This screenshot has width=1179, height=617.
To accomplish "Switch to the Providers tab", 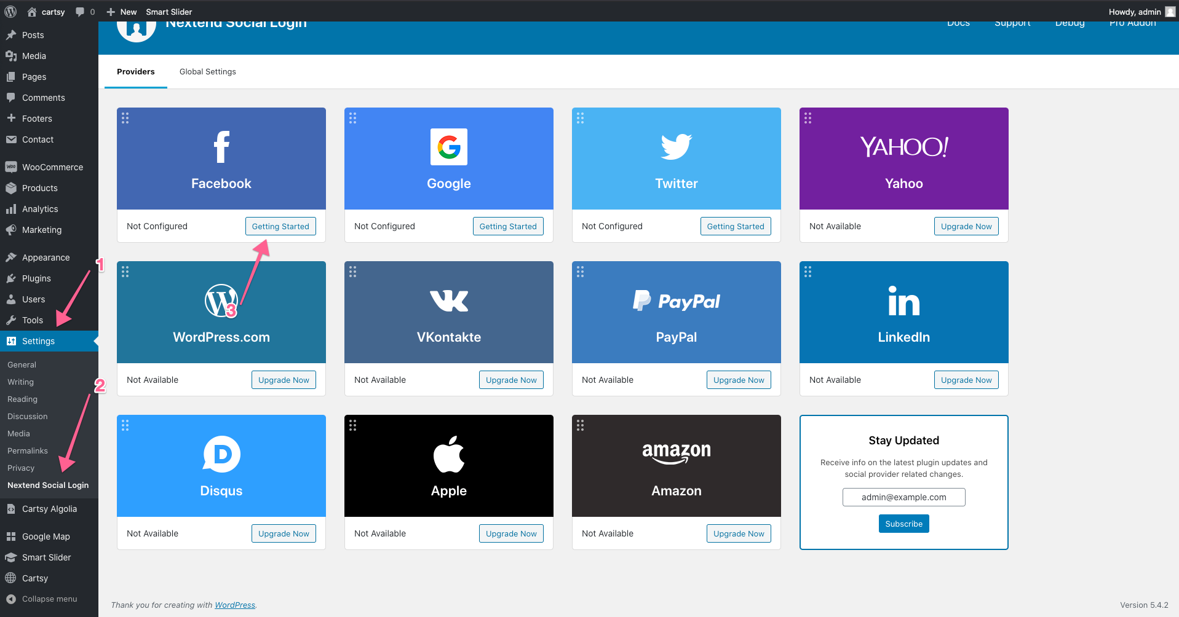I will [136, 72].
